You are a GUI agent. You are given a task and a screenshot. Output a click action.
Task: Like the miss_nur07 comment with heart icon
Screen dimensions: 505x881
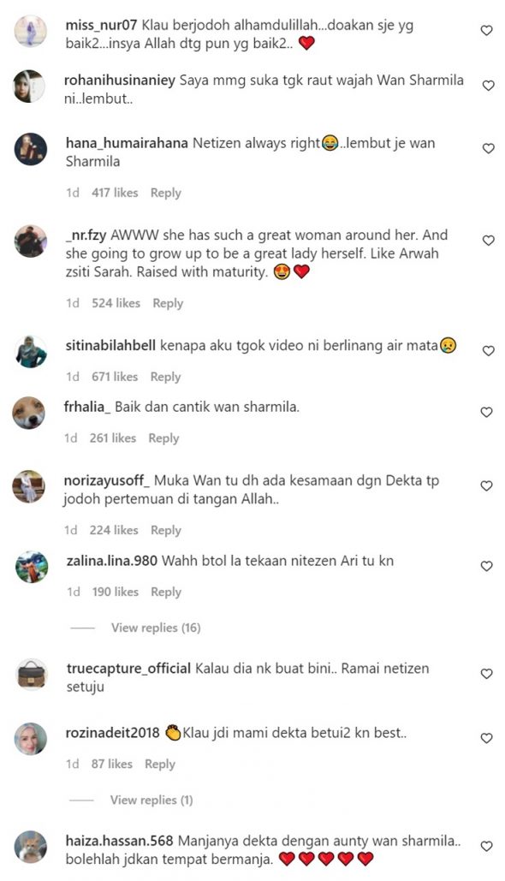(x=487, y=30)
